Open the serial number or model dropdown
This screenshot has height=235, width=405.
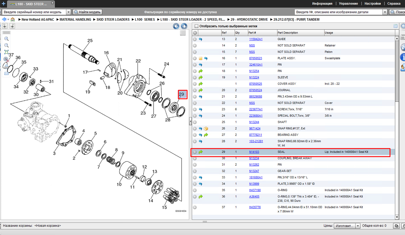coord(68,12)
